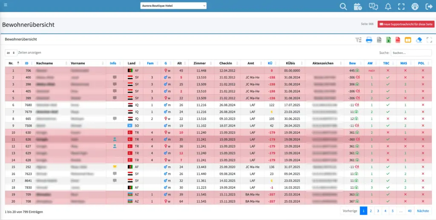436x220 pixels.
Task: Click the red 'nein' AW value
Action: pyautogui.click(x=371, y=70)
